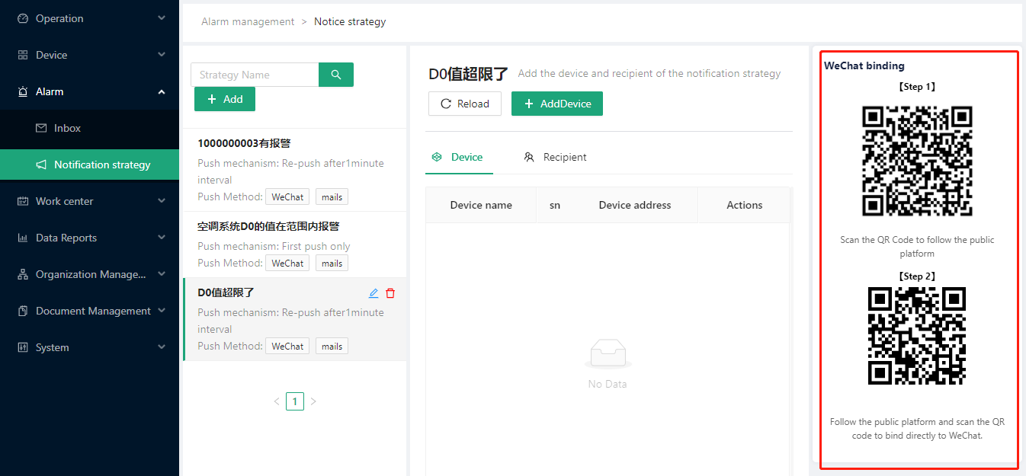This screenshot has width=1026, height=476.
Task: Edit the D0值超限了 strategy with pencil icon
Action: click(374, 293)
